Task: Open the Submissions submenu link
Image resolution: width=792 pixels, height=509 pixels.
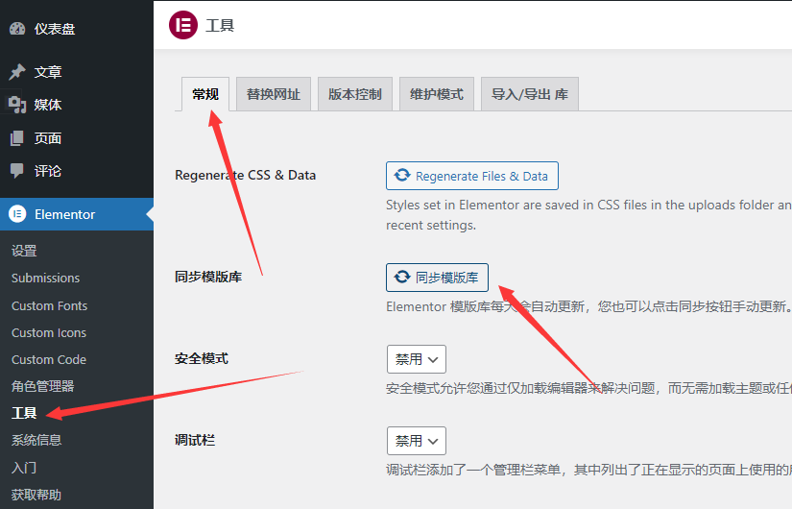Action: [45, 278]
